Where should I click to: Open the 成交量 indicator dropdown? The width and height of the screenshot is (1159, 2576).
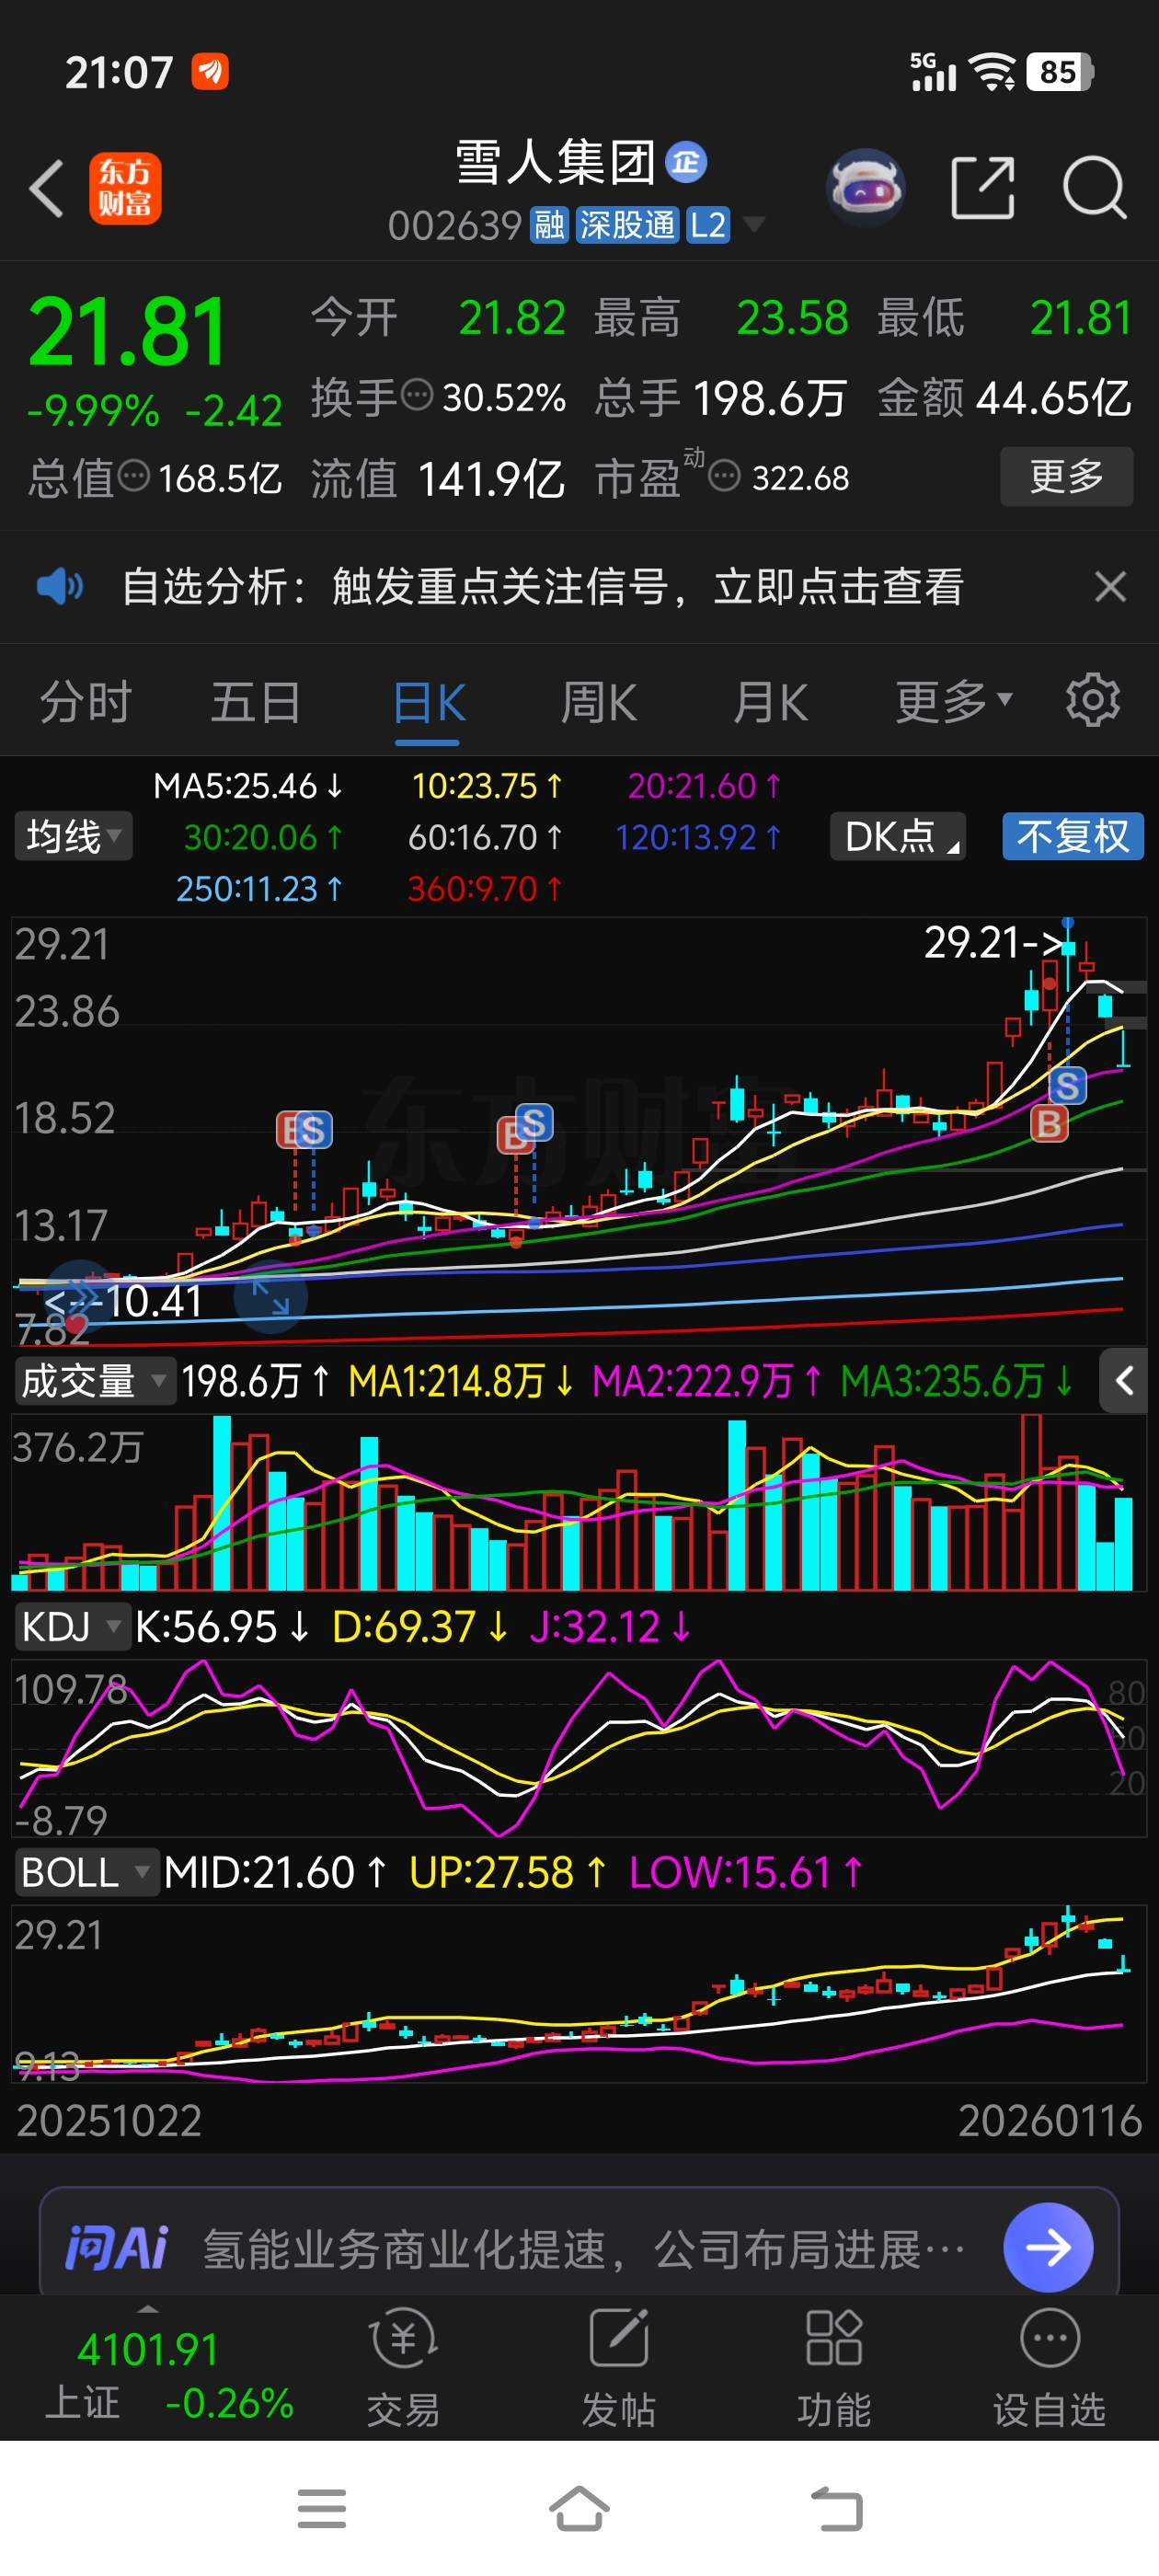[x=95, y=1381]
